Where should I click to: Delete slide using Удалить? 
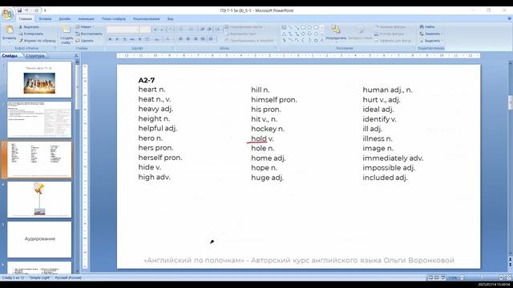(84, 41)
